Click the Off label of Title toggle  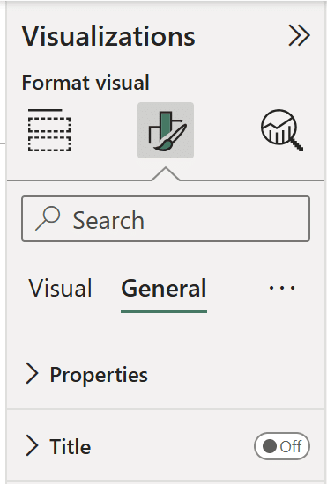[291, 447]
